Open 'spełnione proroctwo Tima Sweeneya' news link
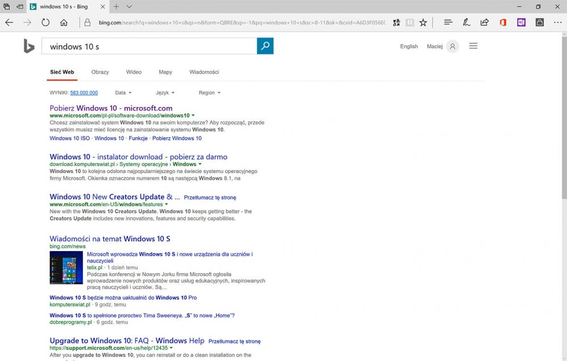The width and height of the screenshot is (567, 361). click(142, 316)
